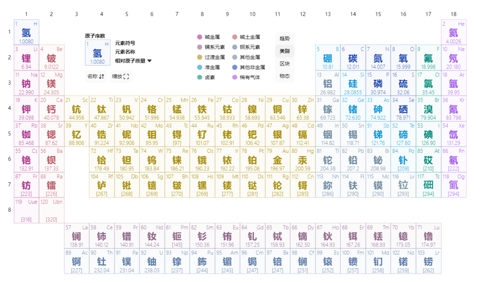Click the 名称 sort arrows button
The width and height of the screenshot is (480, 283).
[x=96, y=77]
